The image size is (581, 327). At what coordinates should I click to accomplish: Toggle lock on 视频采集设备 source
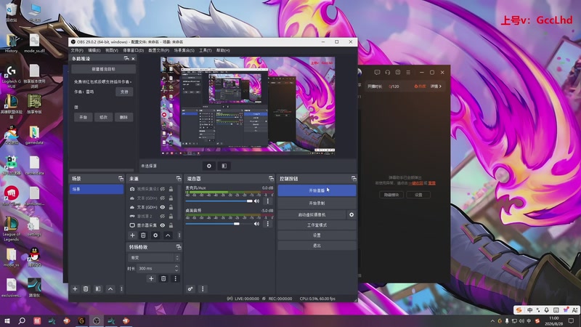point(171,189)
